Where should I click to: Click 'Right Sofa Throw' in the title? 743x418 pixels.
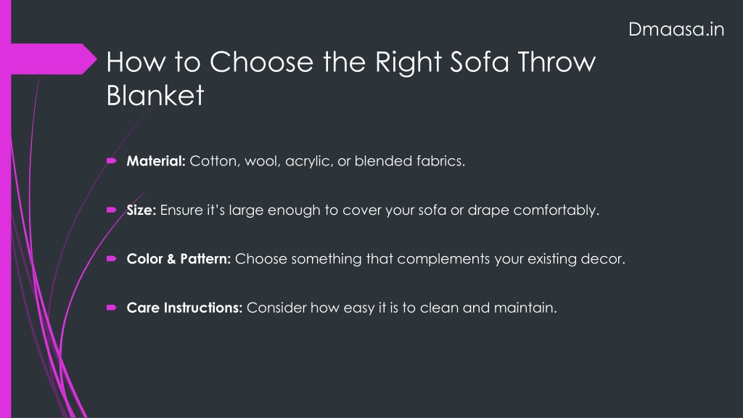[x=485, y=62]
